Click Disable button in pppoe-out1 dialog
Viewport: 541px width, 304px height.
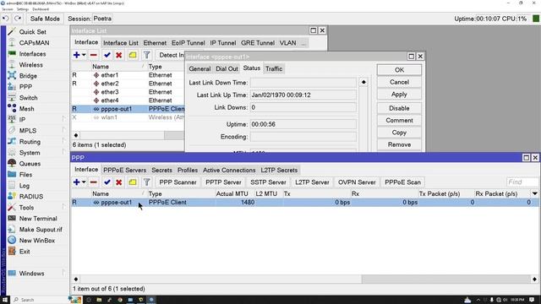point(399,108)
